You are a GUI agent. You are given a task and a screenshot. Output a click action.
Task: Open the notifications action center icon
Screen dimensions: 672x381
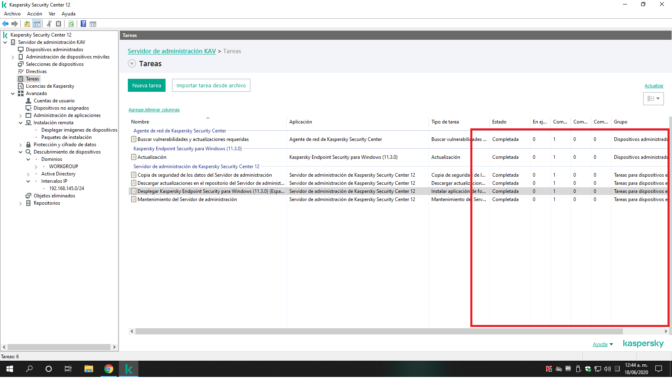[659, 369]
